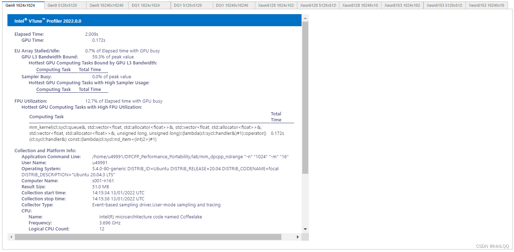Click the FPU Utilization label
The image size is (514, 252).
31,101
